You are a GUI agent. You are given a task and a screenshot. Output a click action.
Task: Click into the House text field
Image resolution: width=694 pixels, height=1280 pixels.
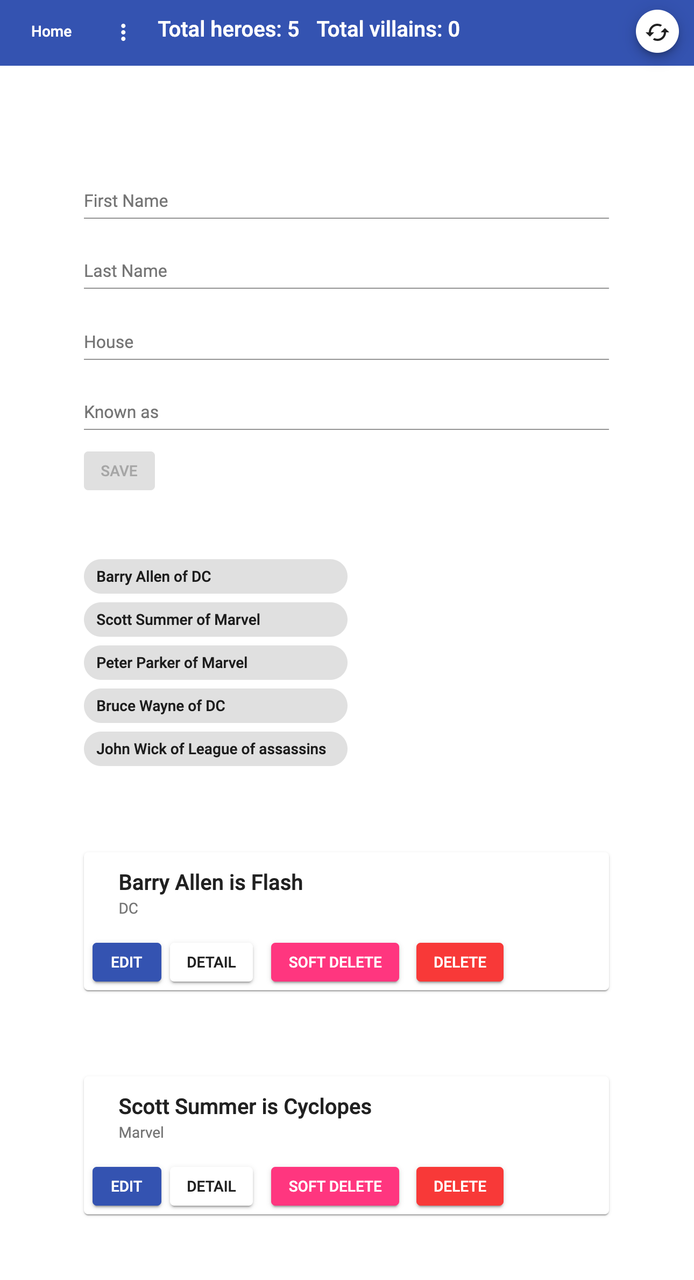pos(346,343)
